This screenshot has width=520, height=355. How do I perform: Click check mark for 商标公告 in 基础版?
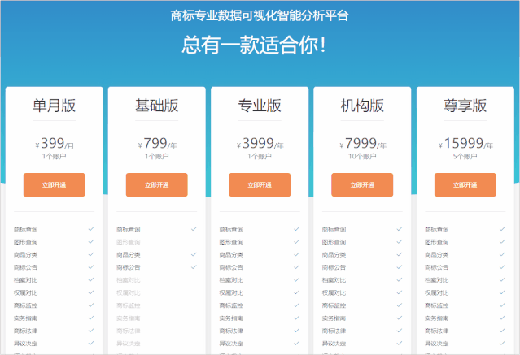194,267
